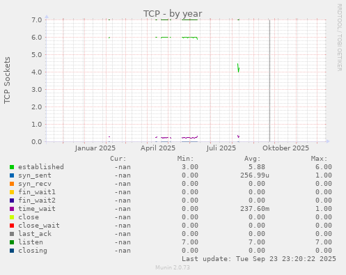Click the time_wait purple legend swatch
The height and width of the screenshot is (275, 346).
point(12,209)
